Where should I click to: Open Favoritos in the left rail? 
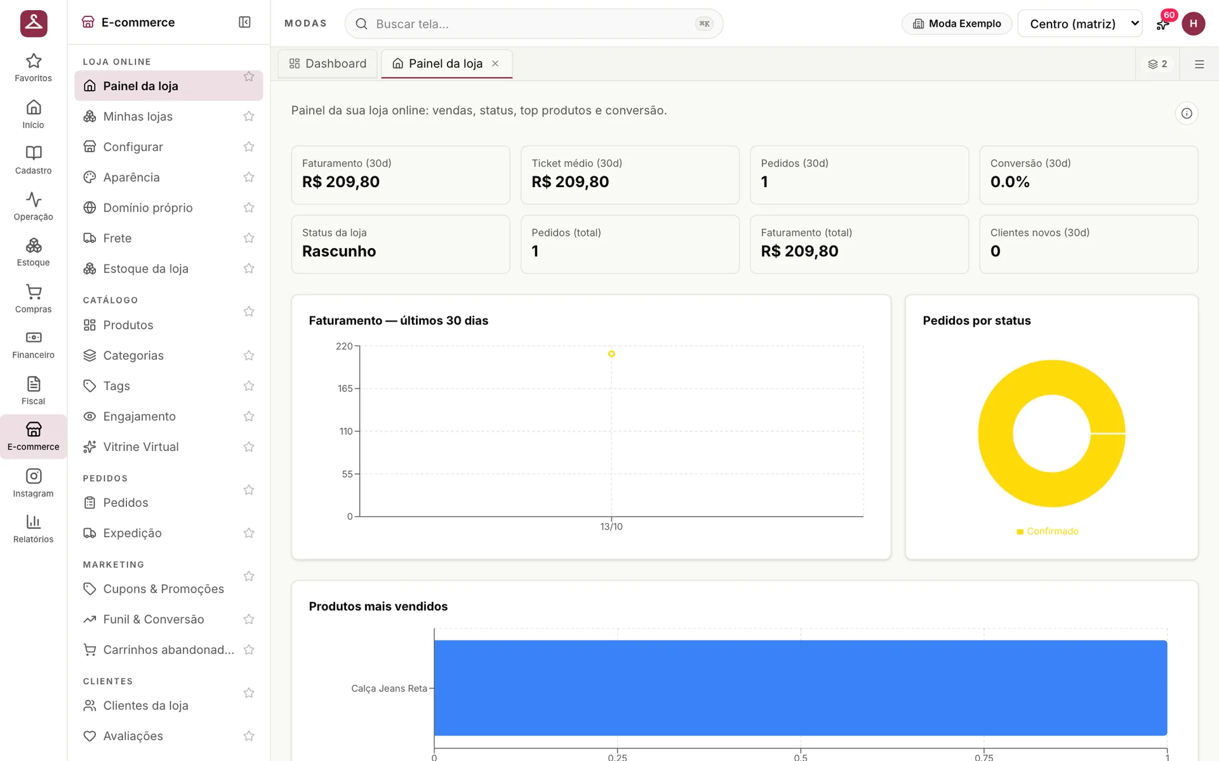click(x=33, y=68)
